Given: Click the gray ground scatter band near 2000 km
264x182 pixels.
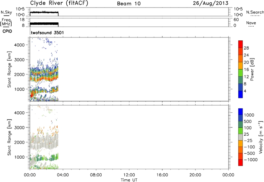Looking at the screenshot, I should click(x=44, y=142).
